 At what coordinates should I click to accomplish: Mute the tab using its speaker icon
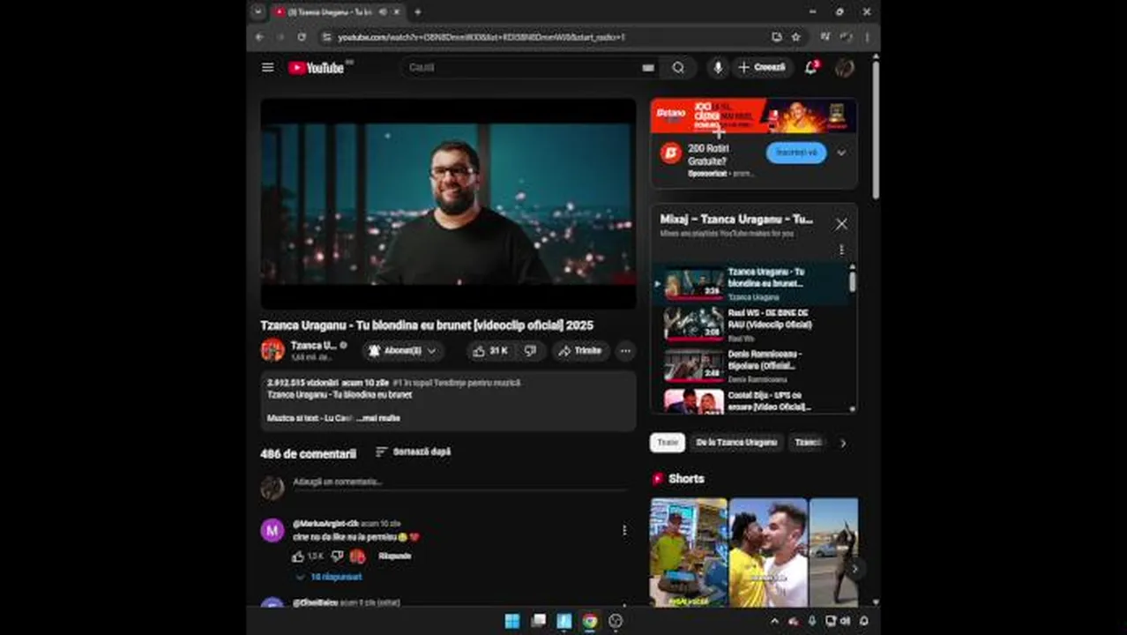point(383,12)
